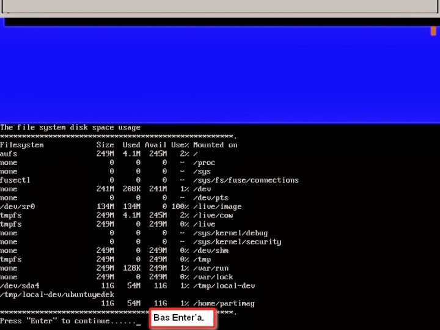This screenshot has height=330, width=440.
Task: Select the /sys/fs/fuse/connections mount path
Action: coord(246,180)
